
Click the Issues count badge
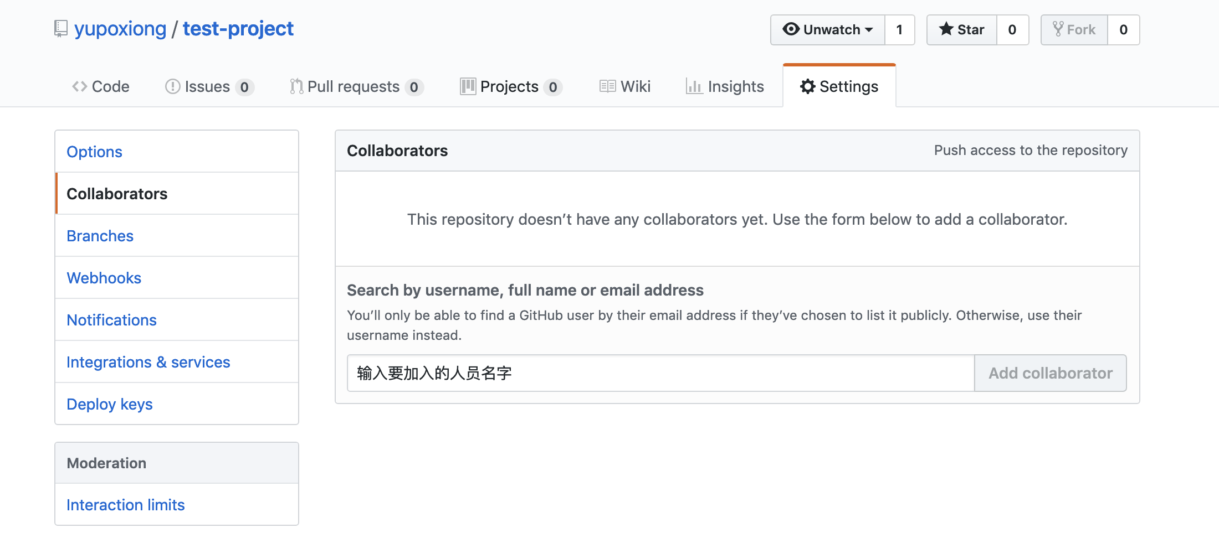coord(244,87)
